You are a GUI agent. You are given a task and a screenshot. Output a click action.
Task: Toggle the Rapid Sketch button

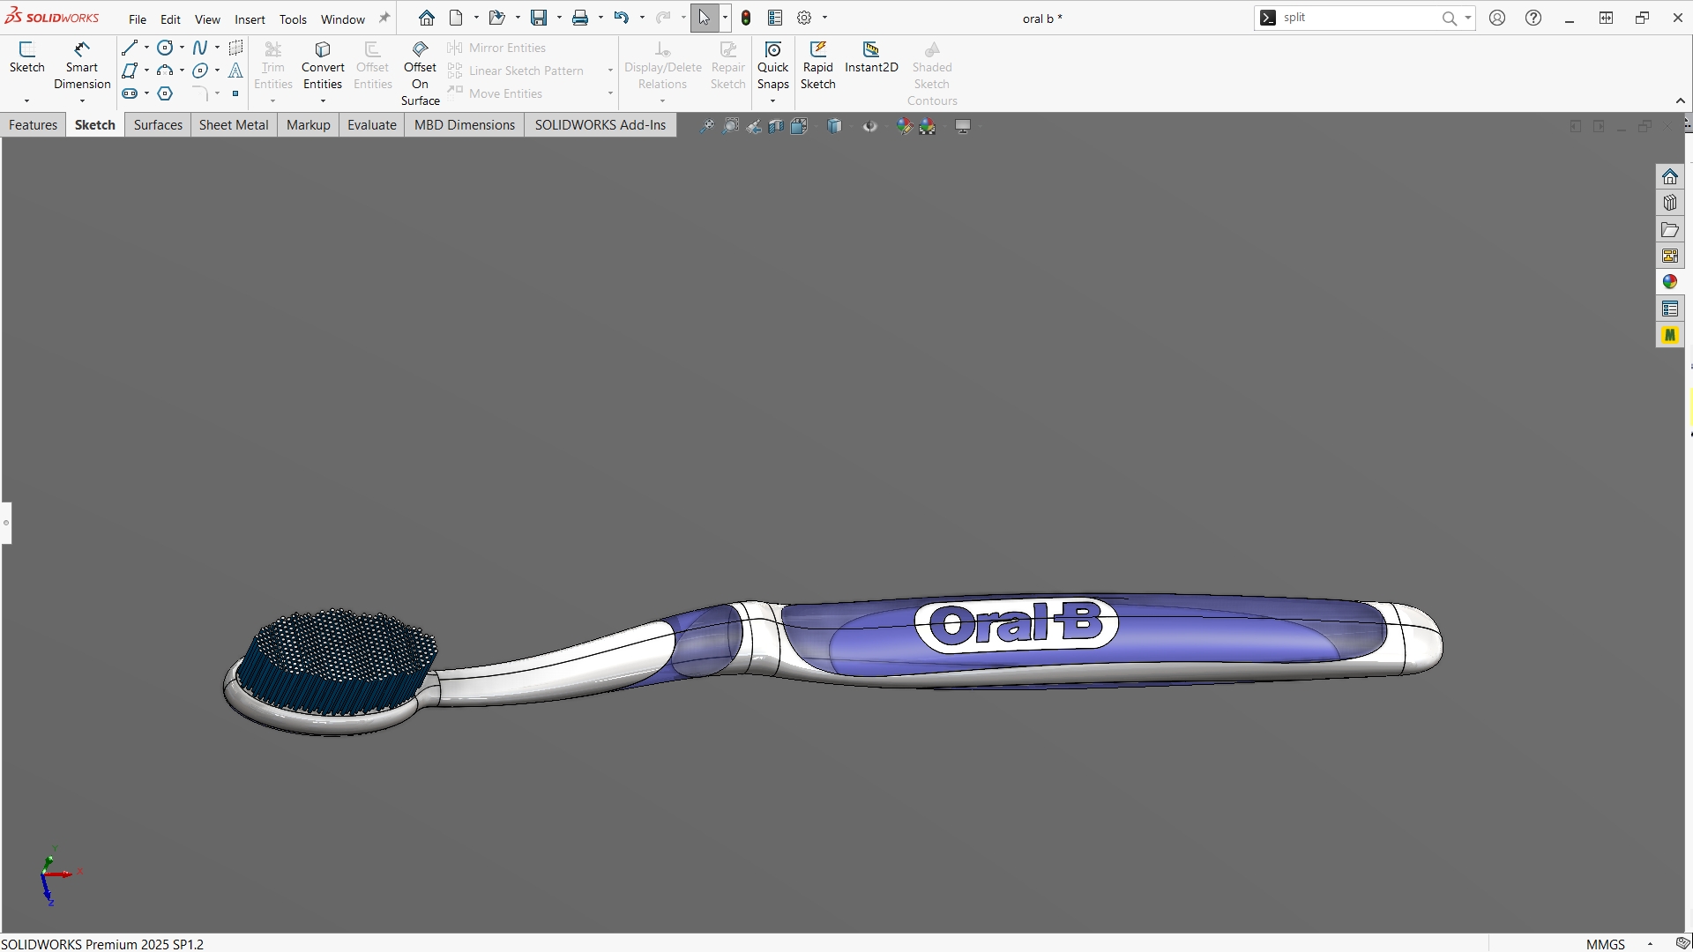point(817,66)
